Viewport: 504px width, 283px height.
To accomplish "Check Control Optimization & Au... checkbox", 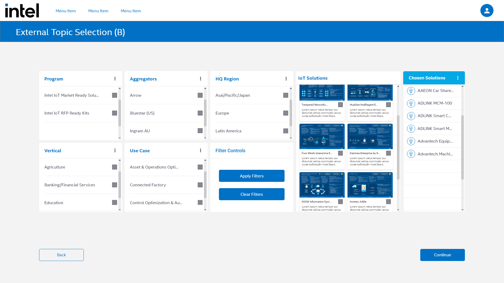I will point(200,202).
